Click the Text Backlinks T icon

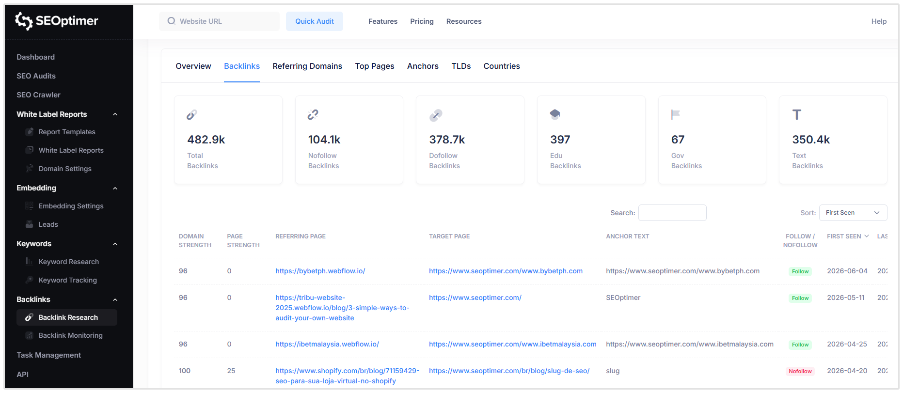point(797,115)
